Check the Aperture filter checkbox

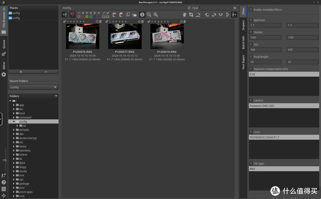(251, 20)
